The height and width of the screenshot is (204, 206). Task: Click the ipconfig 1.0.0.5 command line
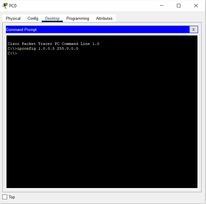pos(43,48)
